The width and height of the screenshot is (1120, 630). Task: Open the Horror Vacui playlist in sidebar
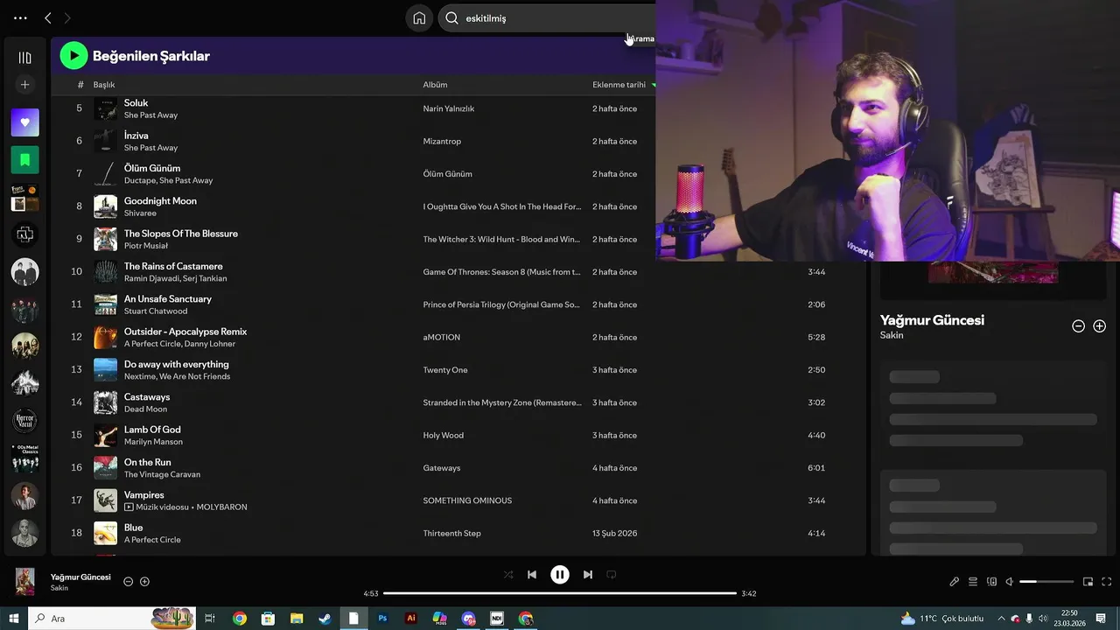(24, 421)
